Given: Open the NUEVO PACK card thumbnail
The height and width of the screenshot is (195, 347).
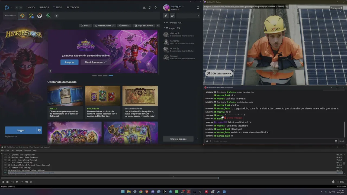Looking at the screenshot, I should [x=102, y=96].
